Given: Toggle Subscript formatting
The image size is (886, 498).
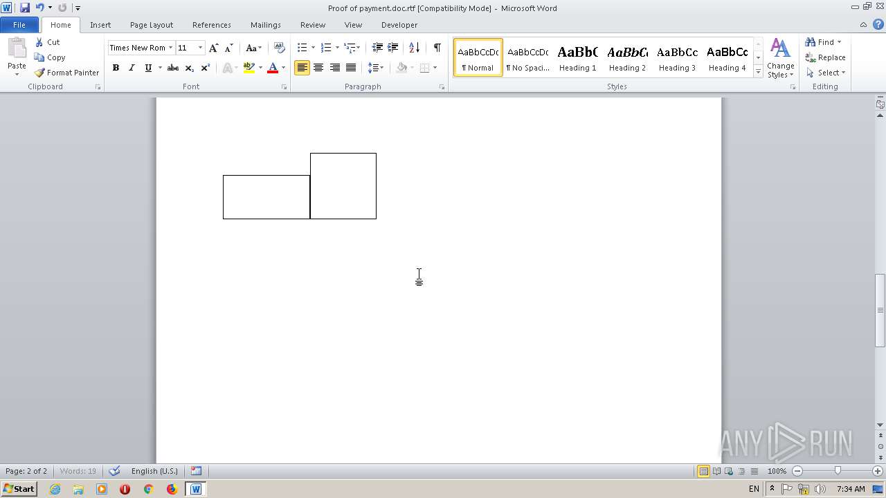Looking at the screenshot, I should pyautogui.click(x=190, y=68).
